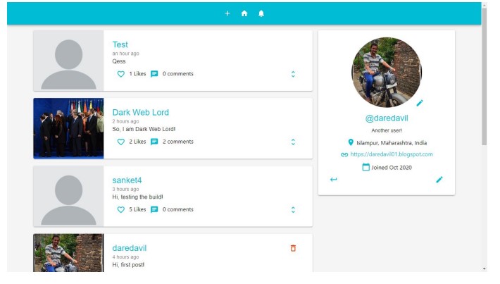Click the page vertical scrollbar thumb

tap(485, 77)
